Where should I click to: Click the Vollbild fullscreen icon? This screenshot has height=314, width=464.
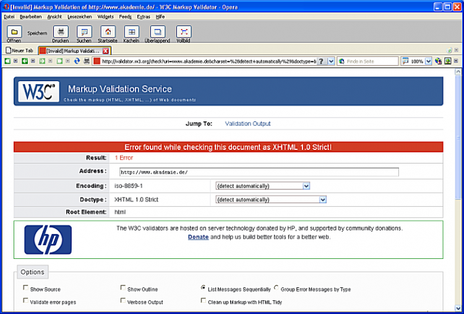[x=184, y=32]
